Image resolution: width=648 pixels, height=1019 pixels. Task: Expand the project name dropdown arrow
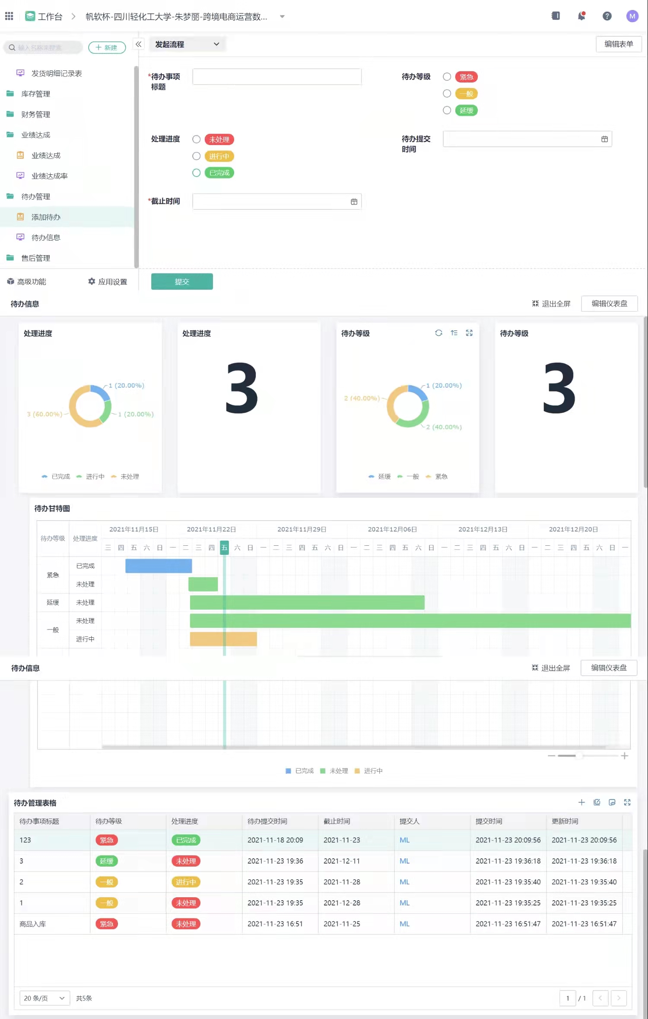[x=282, y=17]
